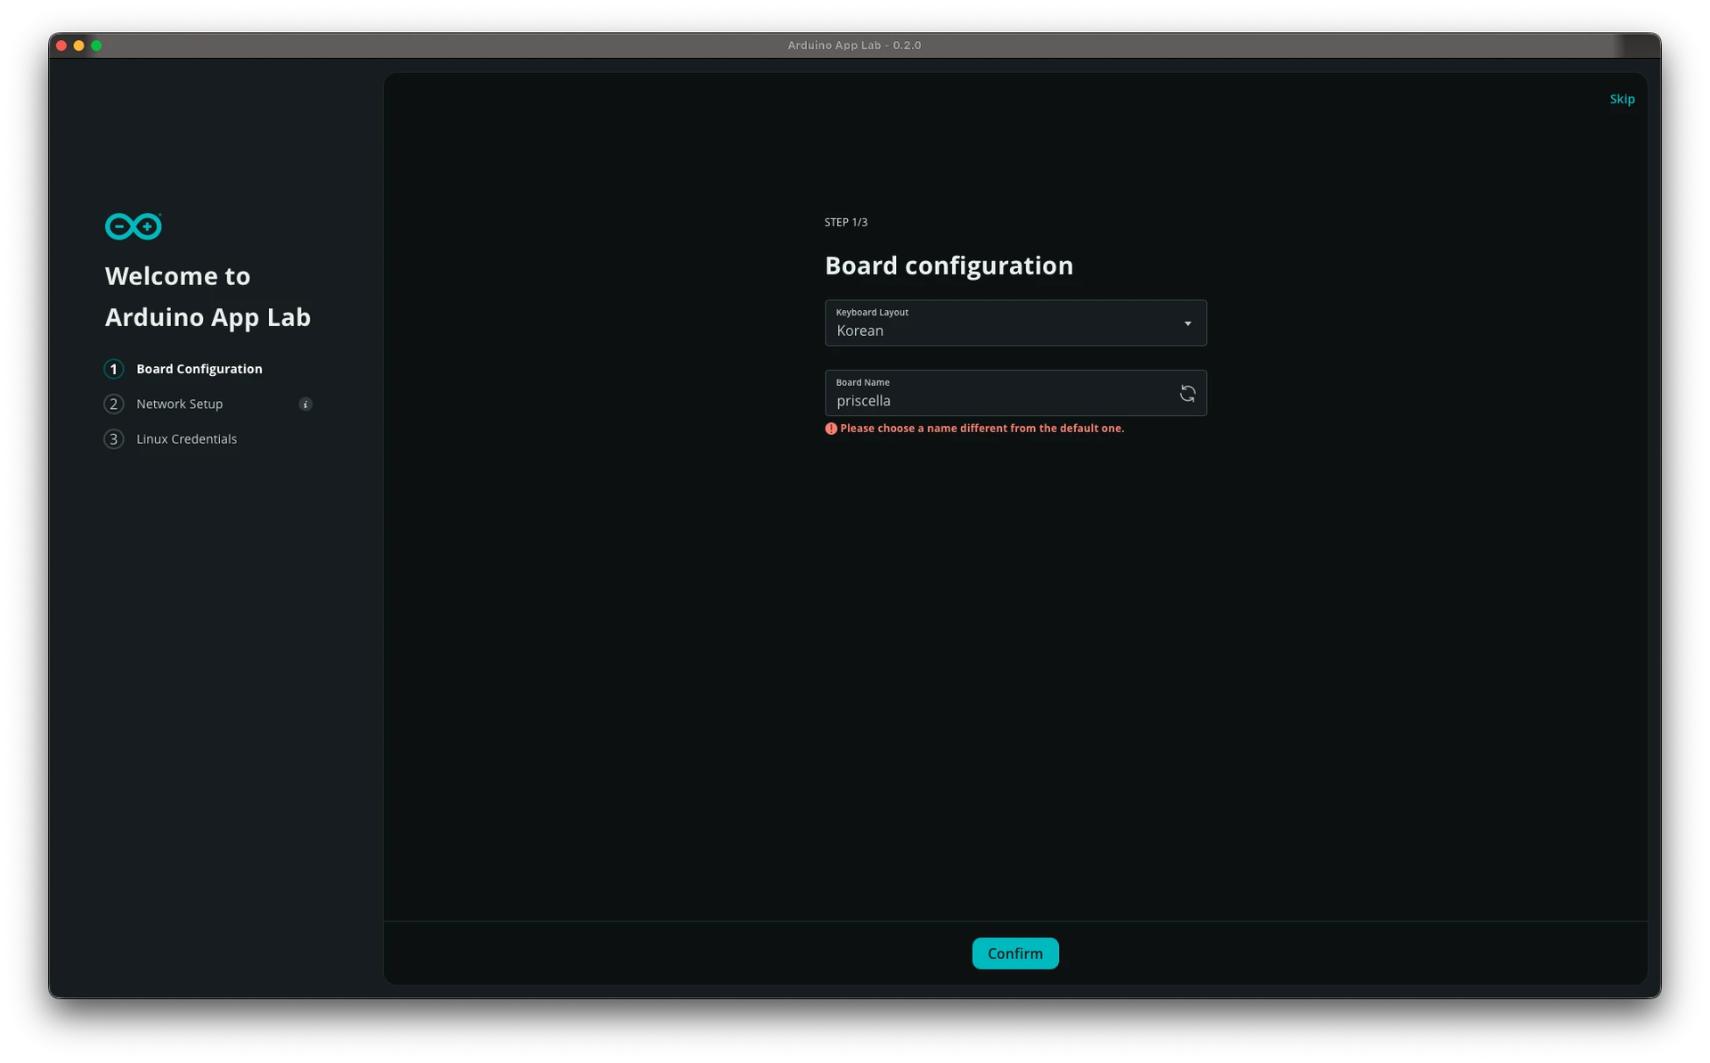Click the name validation error message
The width and height of the screenshot is (1710, 1063).
point(983,428)
